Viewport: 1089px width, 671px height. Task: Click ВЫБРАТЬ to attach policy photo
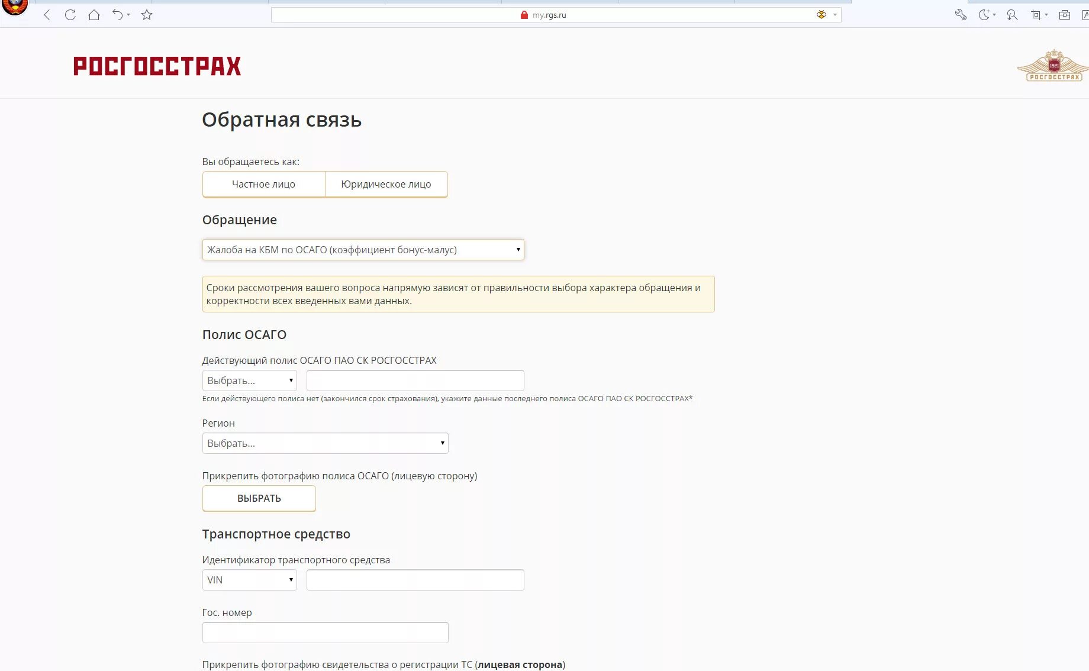259,498
